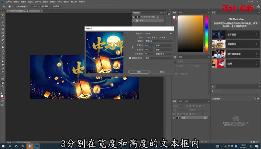This screenshot has height=149, width=261.
Task: Select the Crop tool
Action: click(3, 29)
